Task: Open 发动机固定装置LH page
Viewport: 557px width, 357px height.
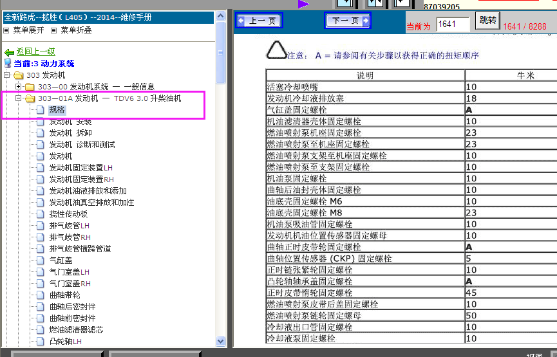Action: click(81, 168)
